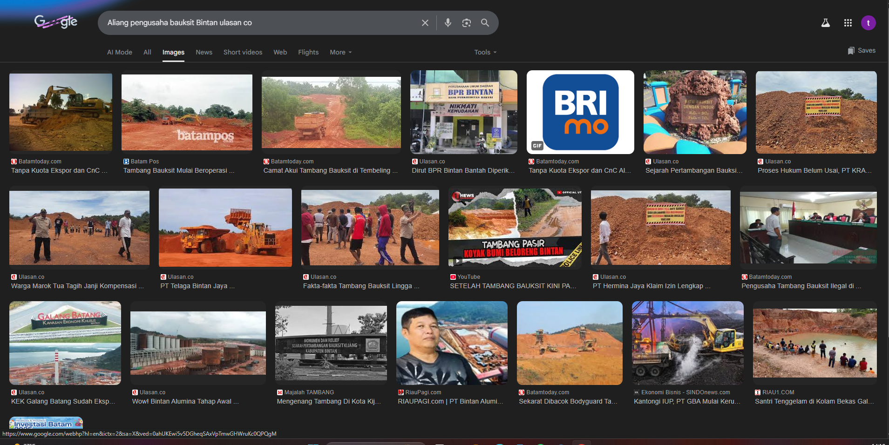This screenshot has width=889, height=445.
Task: Open the Tools dropdown
Action: pyautogui.click(x=484, y=52)
